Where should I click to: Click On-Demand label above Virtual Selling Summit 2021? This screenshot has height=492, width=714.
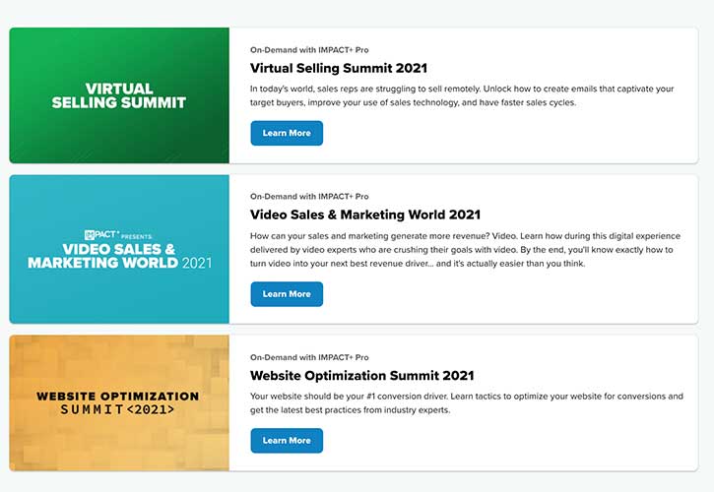pos(309,50)
